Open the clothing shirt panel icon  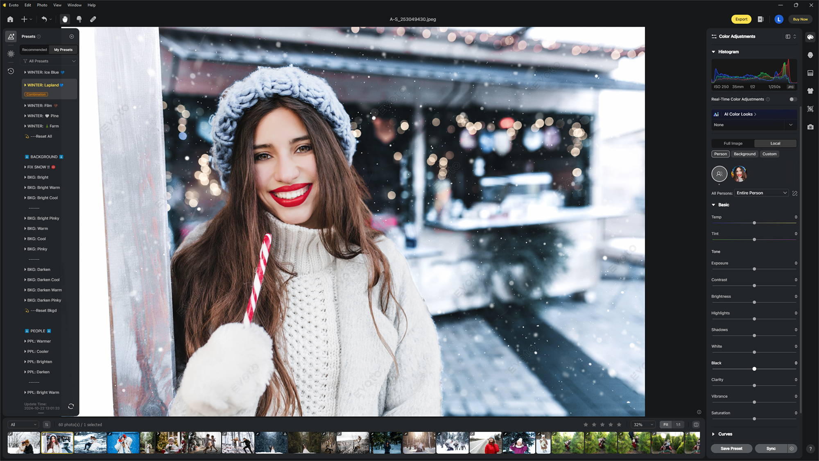click(810, 91)
